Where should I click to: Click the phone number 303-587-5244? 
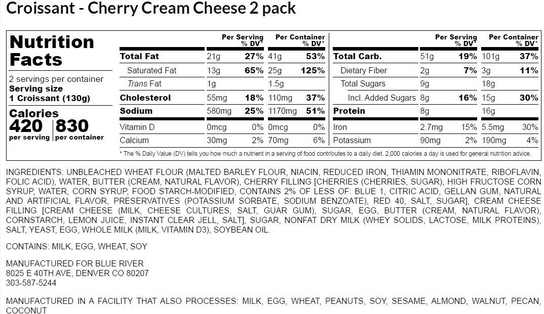[x=31, y=283]
